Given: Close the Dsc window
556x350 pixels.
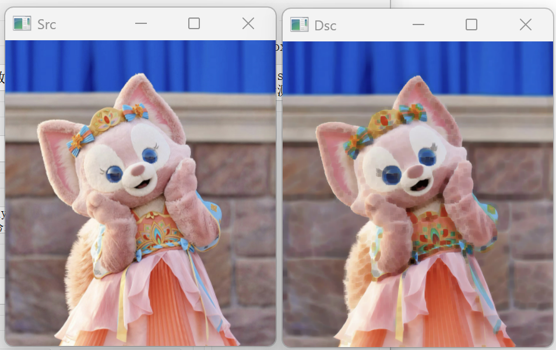Looking at the screenshot, I should point(526,25).
